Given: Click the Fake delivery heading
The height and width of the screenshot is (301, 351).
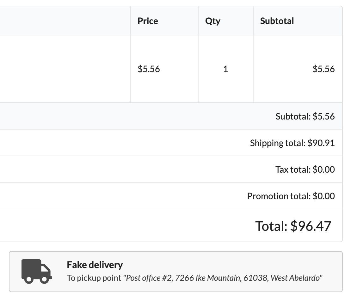Looking at the screenshot, I should [95, 265].
